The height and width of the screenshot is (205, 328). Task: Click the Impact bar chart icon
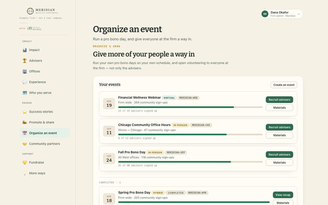(25, 50)
